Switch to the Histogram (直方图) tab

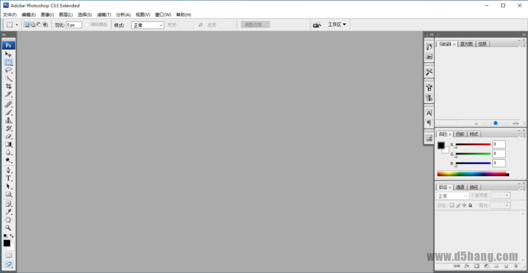pos(466,43)
